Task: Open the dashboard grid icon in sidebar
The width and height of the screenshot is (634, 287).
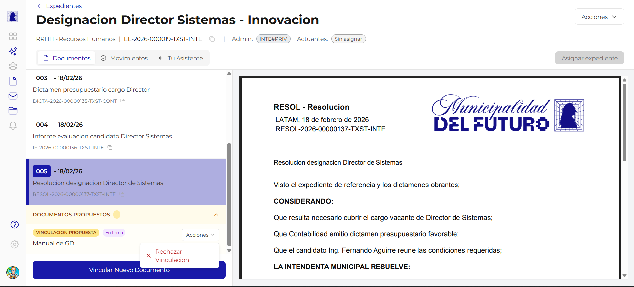Action: point(13,36)
